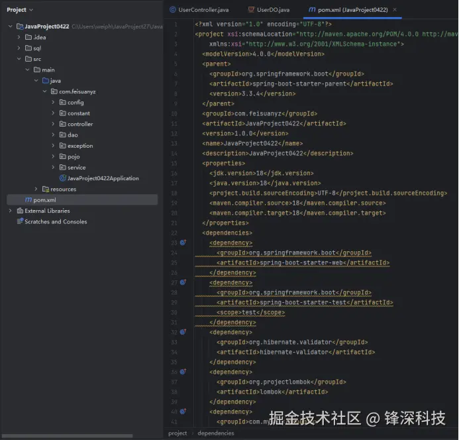Image resolution: width=459 pixels, height=440 pixels.
Task: Click the gutter dependency icon on line 23
Action: point(183,243)
